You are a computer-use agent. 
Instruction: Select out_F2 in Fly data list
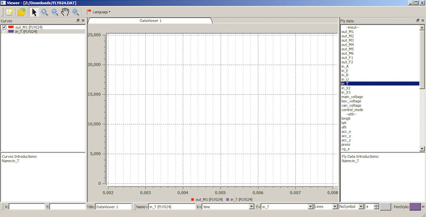point(380,62)
